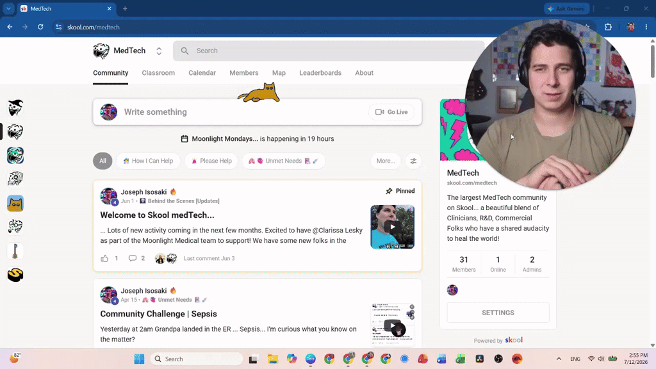
Task: Click the magnifier icon in search bar
Action: click(184, 51)
